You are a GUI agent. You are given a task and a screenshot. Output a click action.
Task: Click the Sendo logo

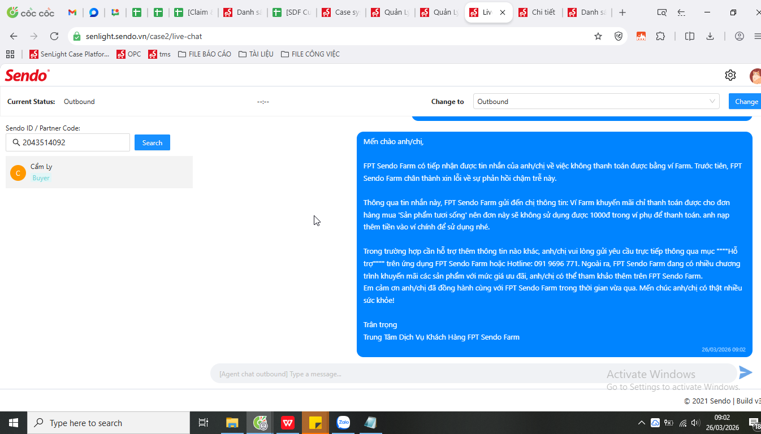click(x=27, y=75)
